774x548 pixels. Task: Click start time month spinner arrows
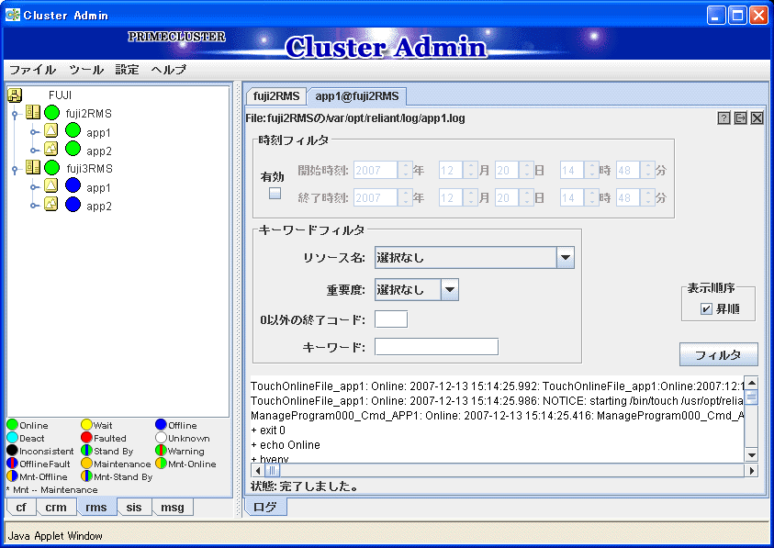click(x=470, y=171)
